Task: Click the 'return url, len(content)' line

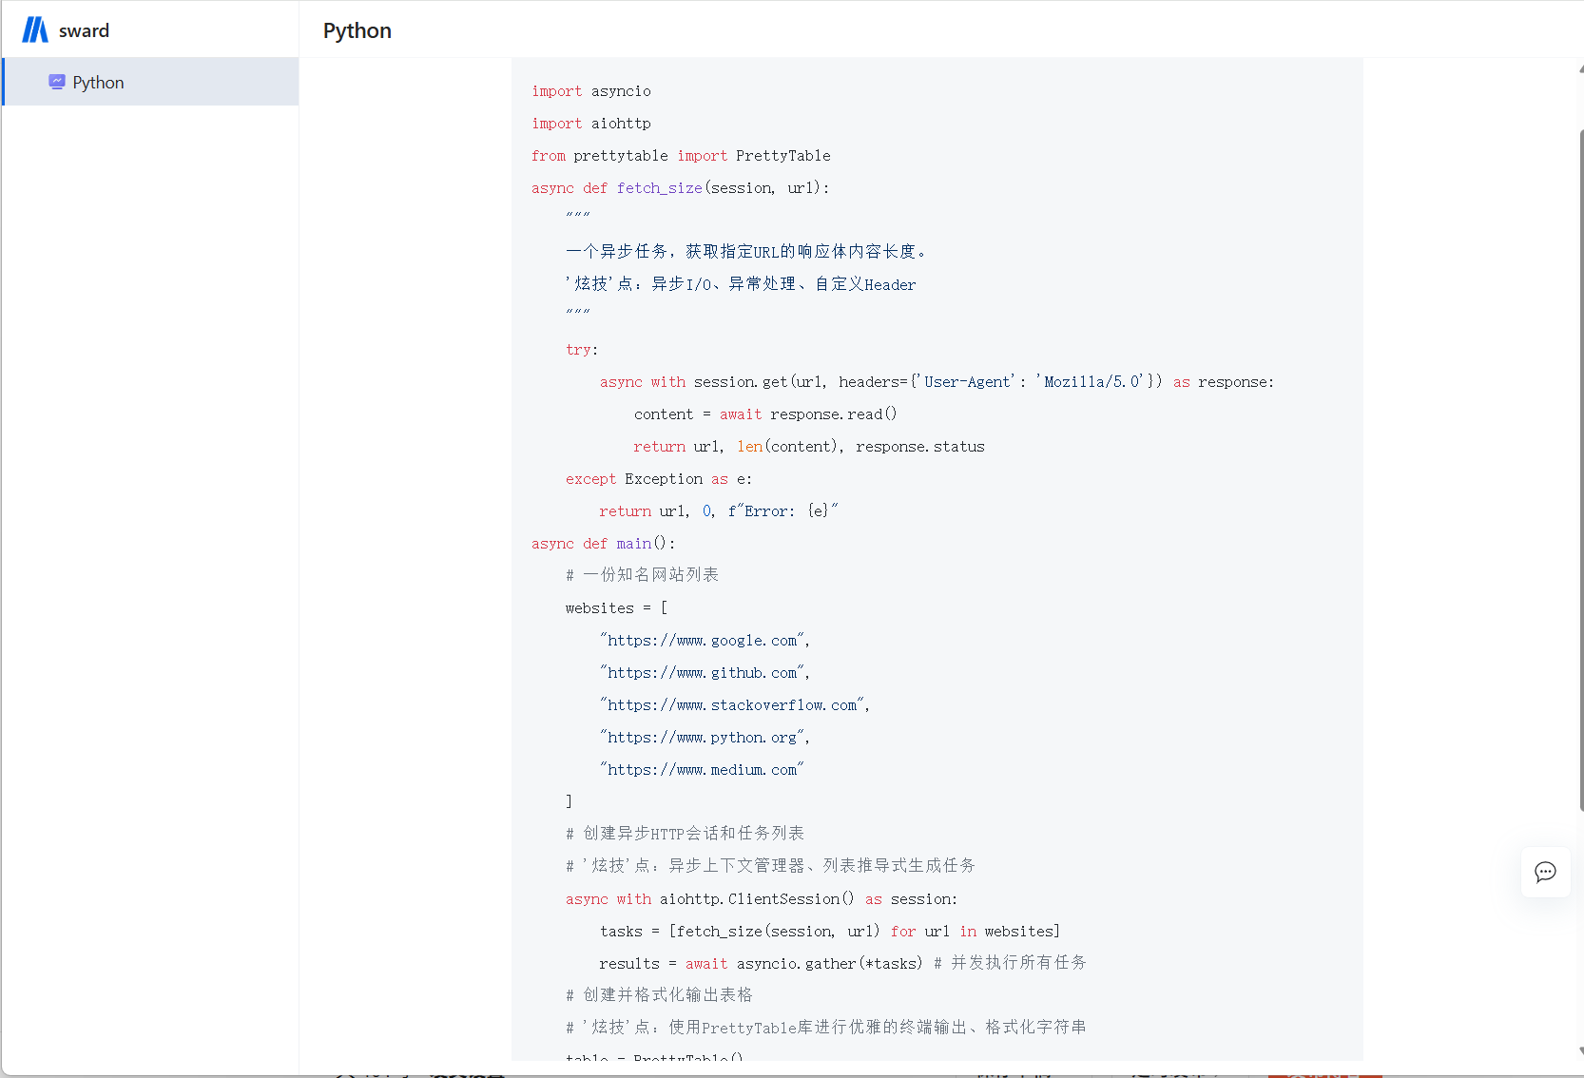Action: 809,447
